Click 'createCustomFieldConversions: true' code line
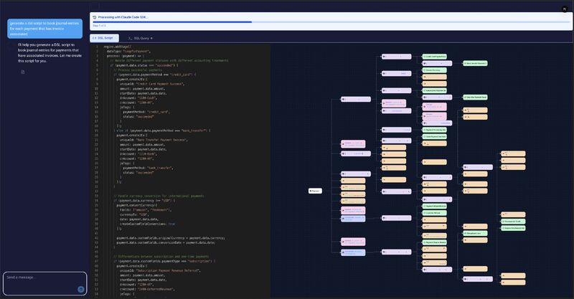Viewport: 574px width, 299px height. click(x=147, y=224)
